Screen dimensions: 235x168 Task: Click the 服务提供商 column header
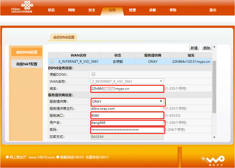[153, 55]
